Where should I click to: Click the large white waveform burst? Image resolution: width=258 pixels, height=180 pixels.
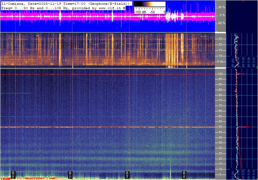(x=173, y=16)
